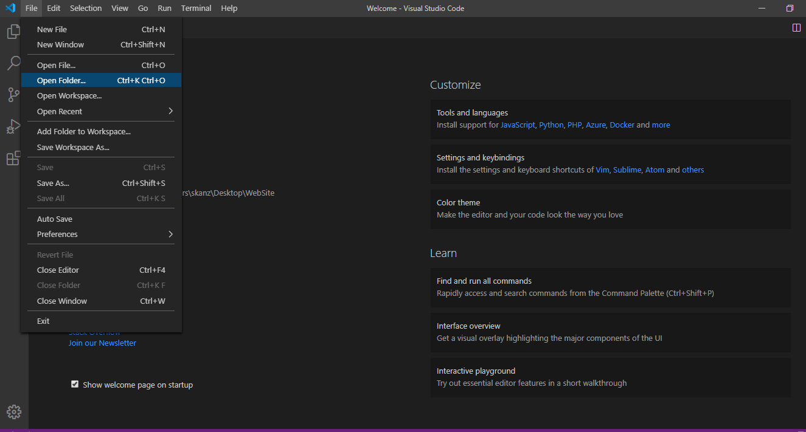Click the PHP language link
Viewport: 806px width, 432px height.
574,125
